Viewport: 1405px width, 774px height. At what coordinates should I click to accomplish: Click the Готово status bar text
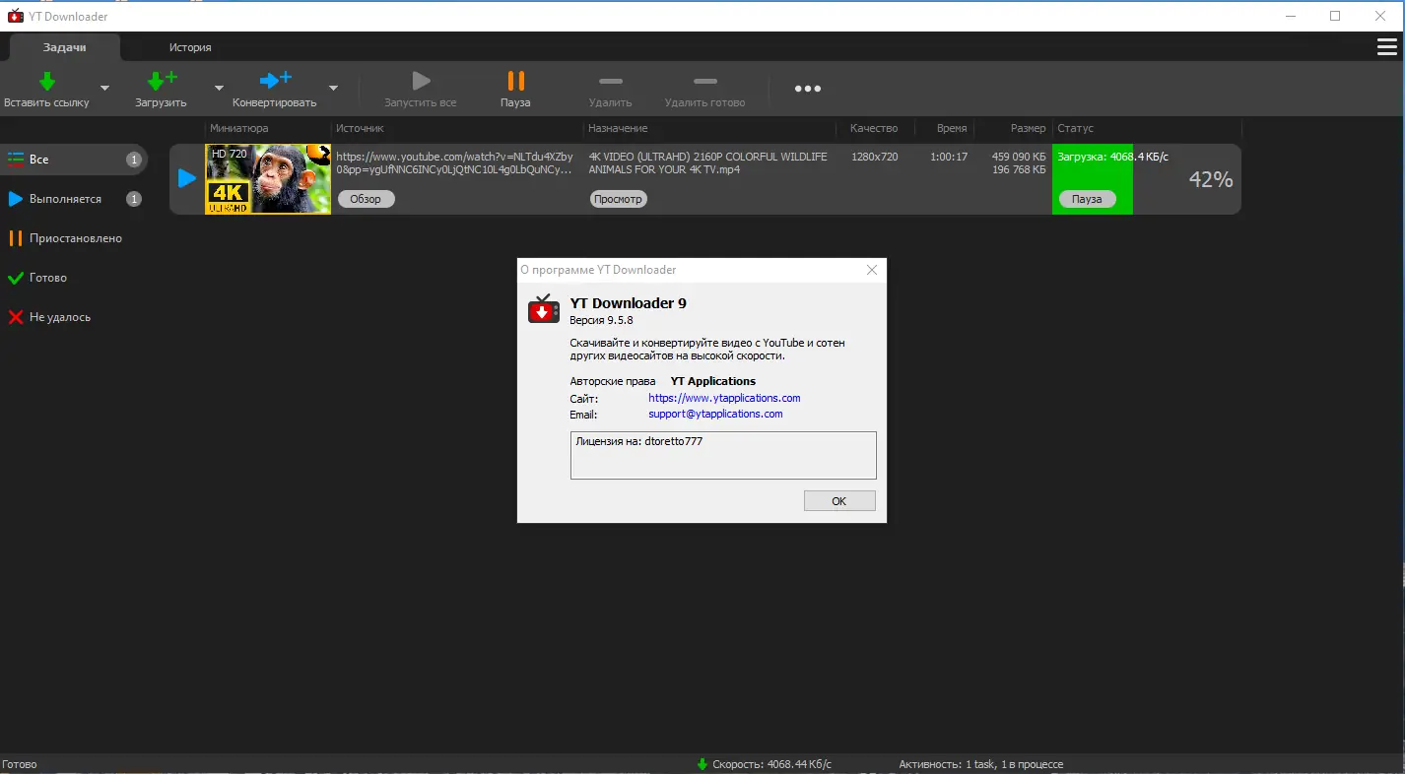click(20, 764)
